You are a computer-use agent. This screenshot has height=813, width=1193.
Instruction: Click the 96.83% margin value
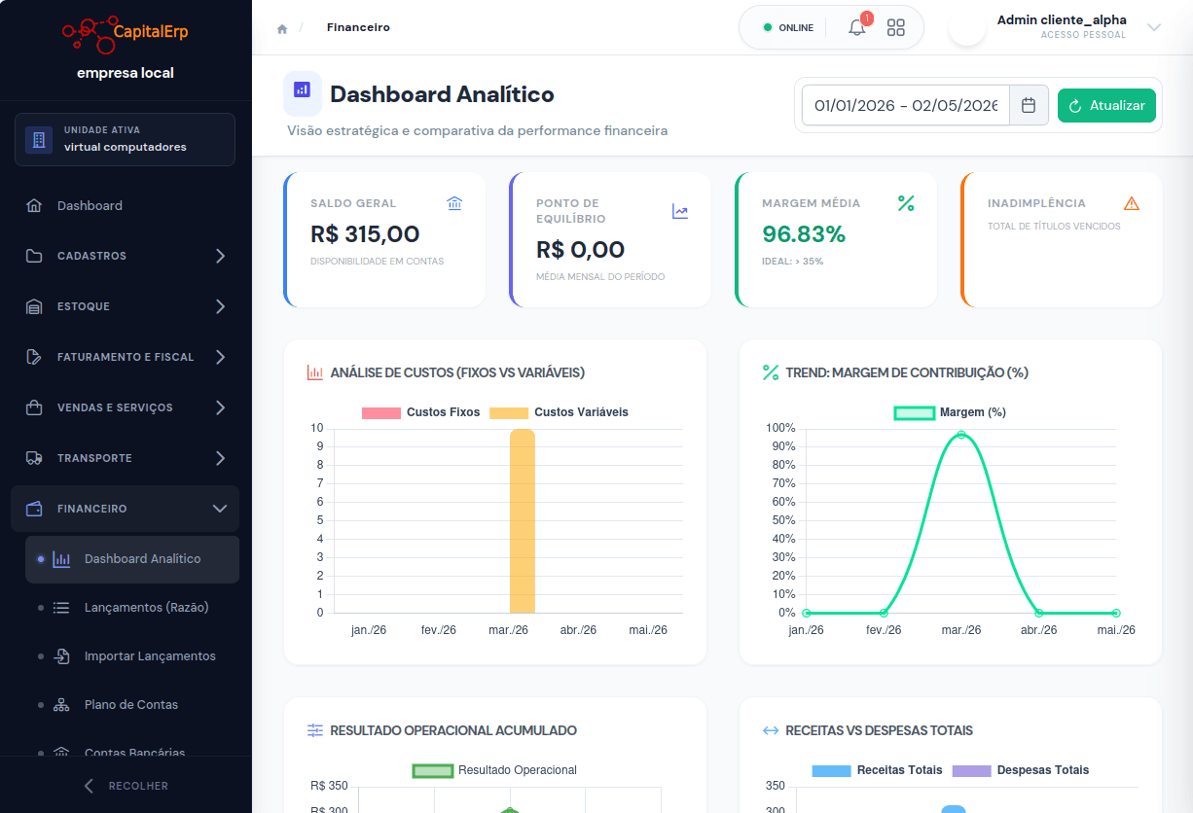(x=804, y=234)
